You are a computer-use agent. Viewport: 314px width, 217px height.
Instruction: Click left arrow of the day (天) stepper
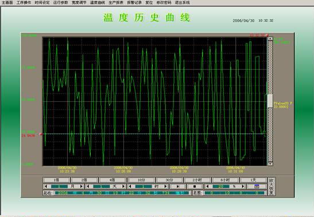(x=88, y=187)
